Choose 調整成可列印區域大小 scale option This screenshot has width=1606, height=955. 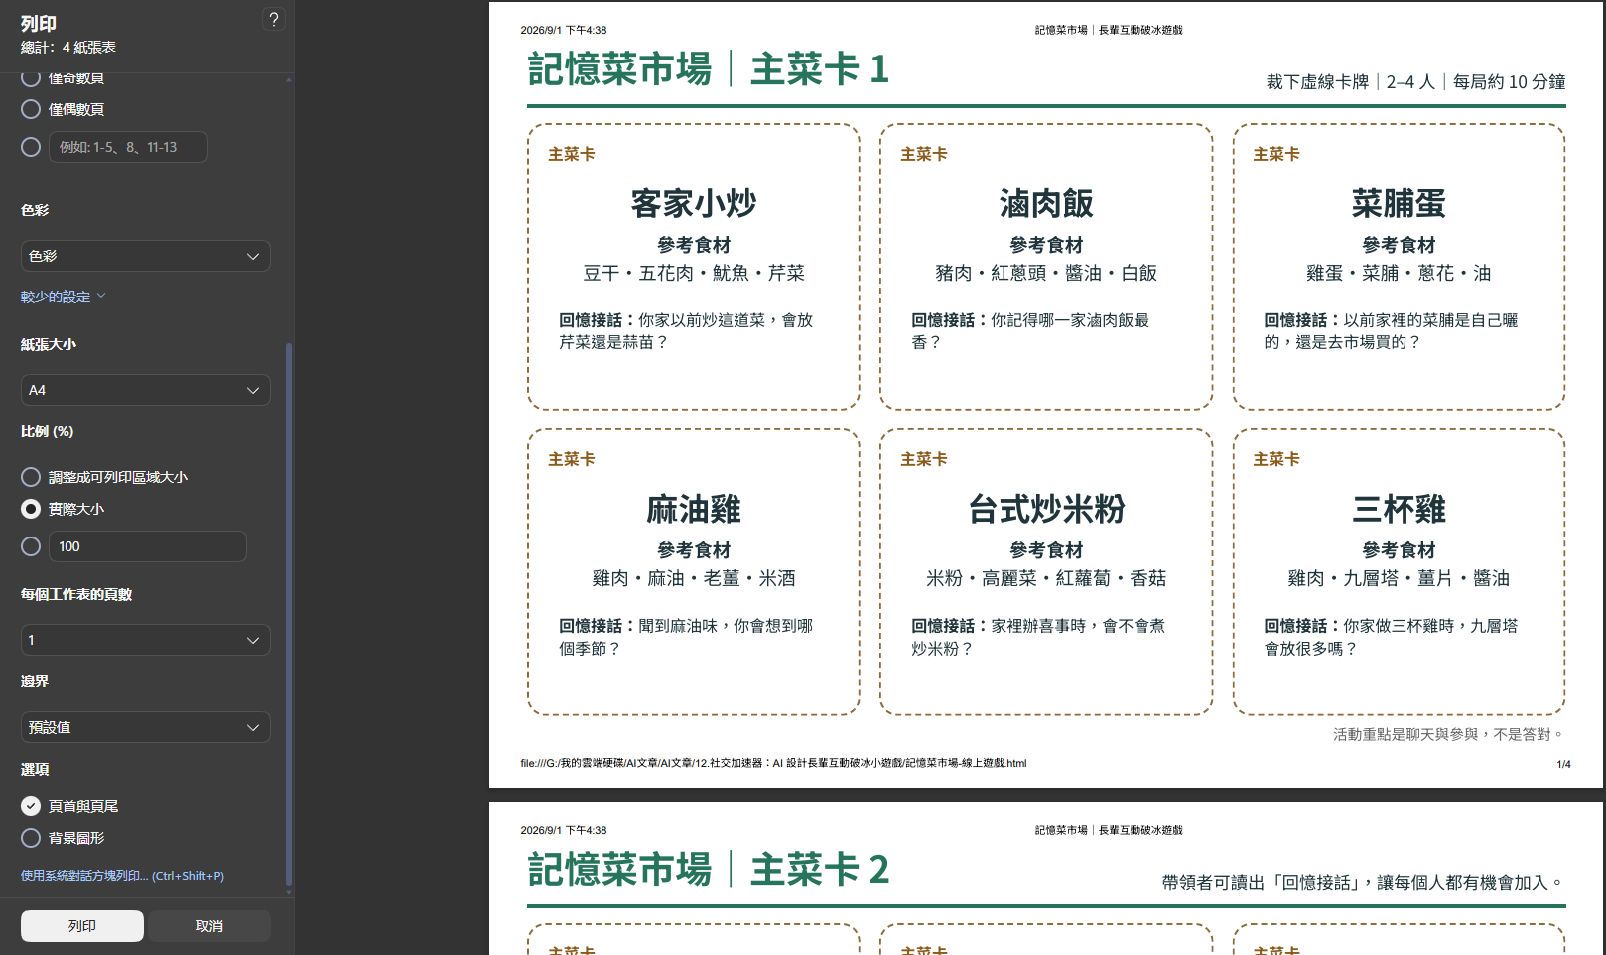[x=31, y=477]
